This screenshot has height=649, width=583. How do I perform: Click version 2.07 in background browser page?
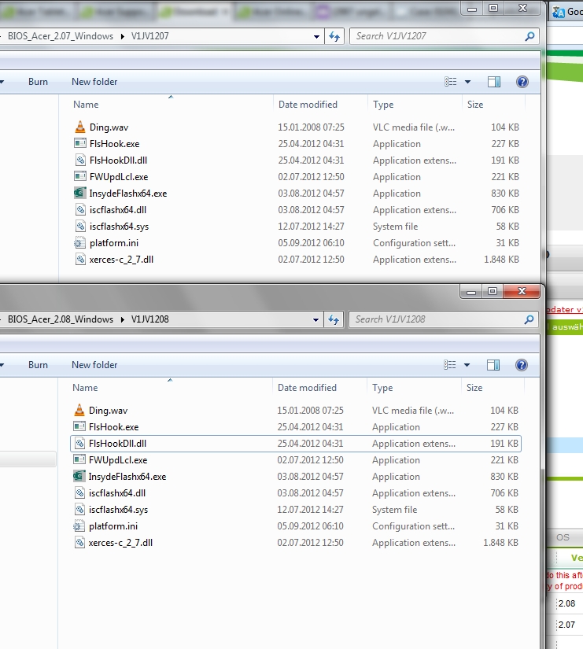[x=566, y=625]
